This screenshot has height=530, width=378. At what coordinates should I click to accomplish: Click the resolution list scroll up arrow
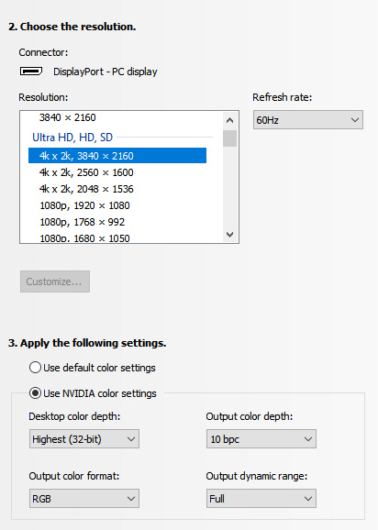tap(229, 120)
